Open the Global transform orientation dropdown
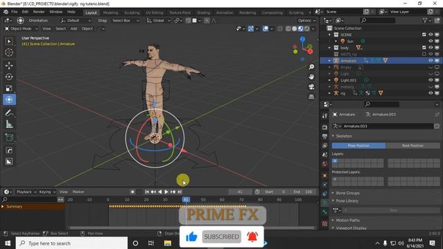Screen dimensions: 443x249 pos(159,20)
